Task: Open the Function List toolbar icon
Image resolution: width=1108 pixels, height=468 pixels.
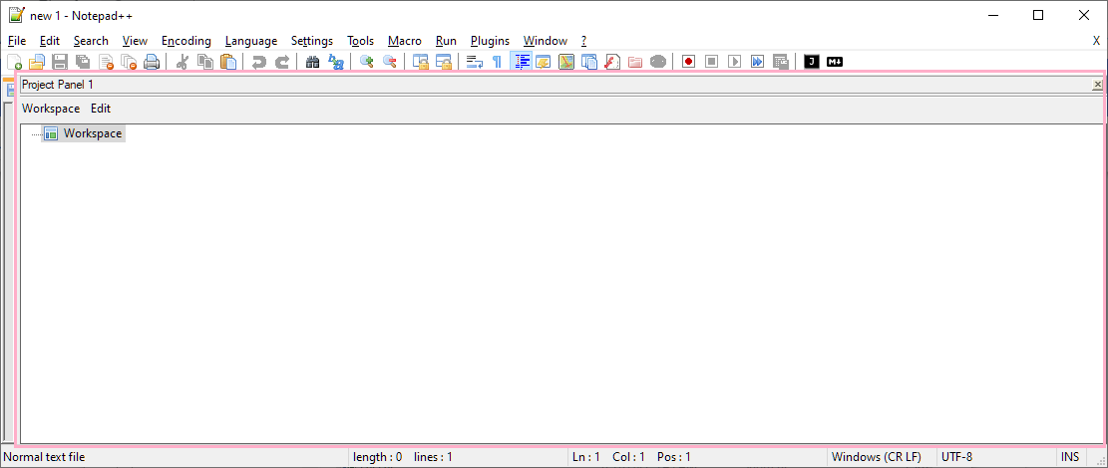Action: [x=612, y=62]
